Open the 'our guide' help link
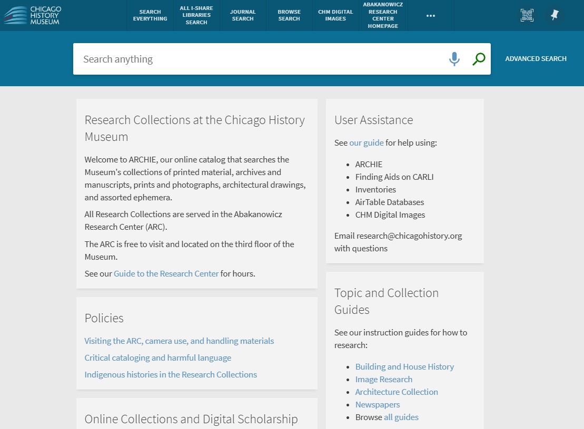This screenshot has height=429, width=584. 367,143
